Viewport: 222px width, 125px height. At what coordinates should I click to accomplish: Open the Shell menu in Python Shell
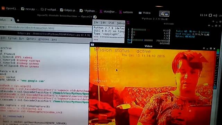[x=111, y=23]
